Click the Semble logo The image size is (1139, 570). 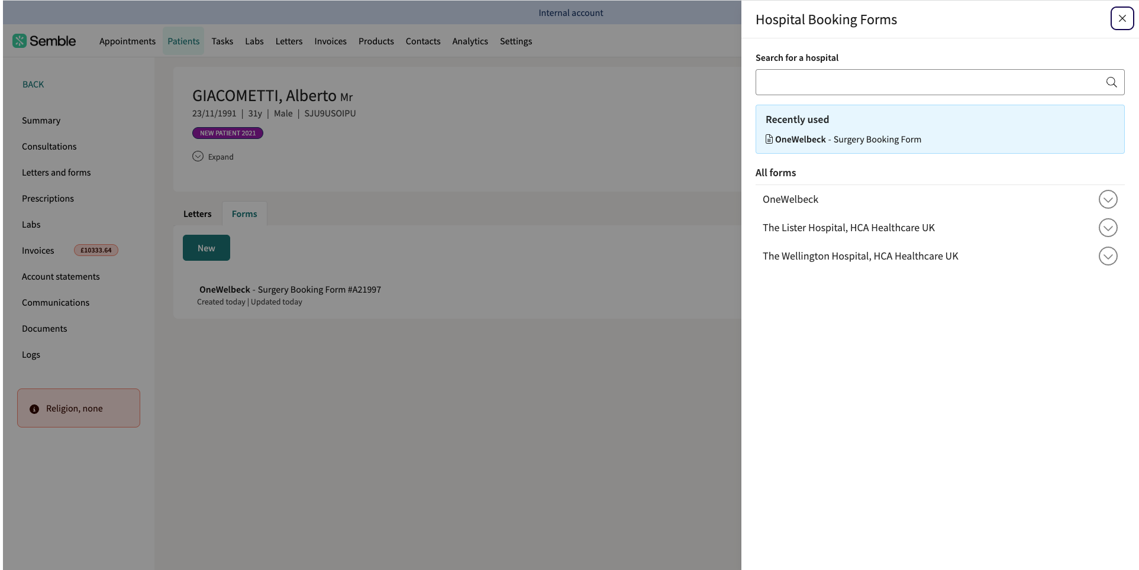tap(44, 41)
